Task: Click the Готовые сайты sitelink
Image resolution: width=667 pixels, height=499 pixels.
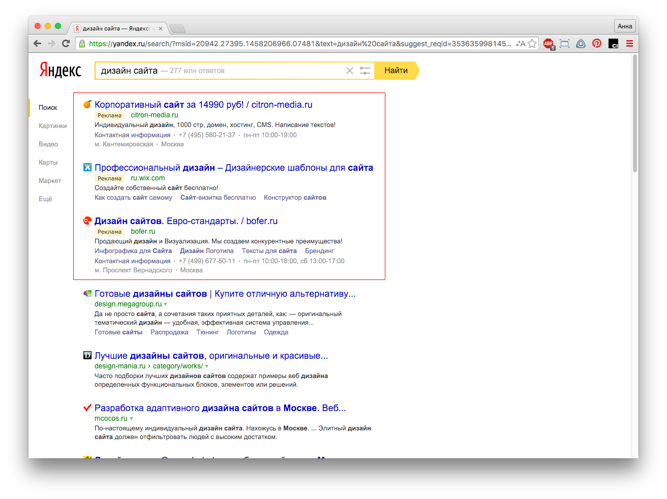Action: (118, 332)
